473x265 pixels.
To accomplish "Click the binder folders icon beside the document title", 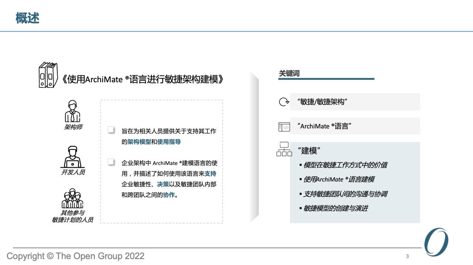I will (48, 75).
